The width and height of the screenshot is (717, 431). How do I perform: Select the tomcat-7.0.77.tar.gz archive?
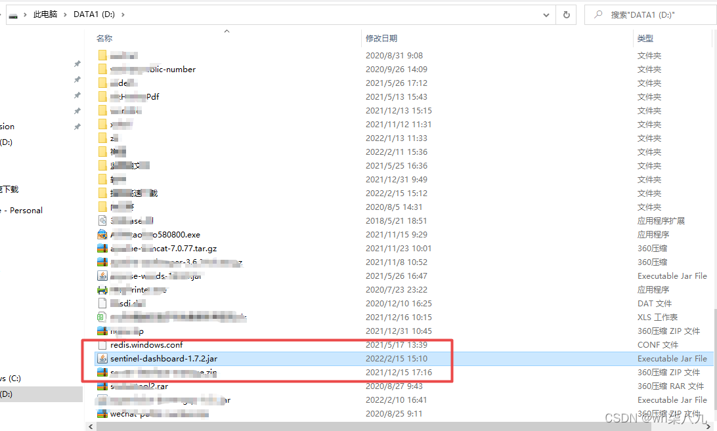(x=163, y=249)
